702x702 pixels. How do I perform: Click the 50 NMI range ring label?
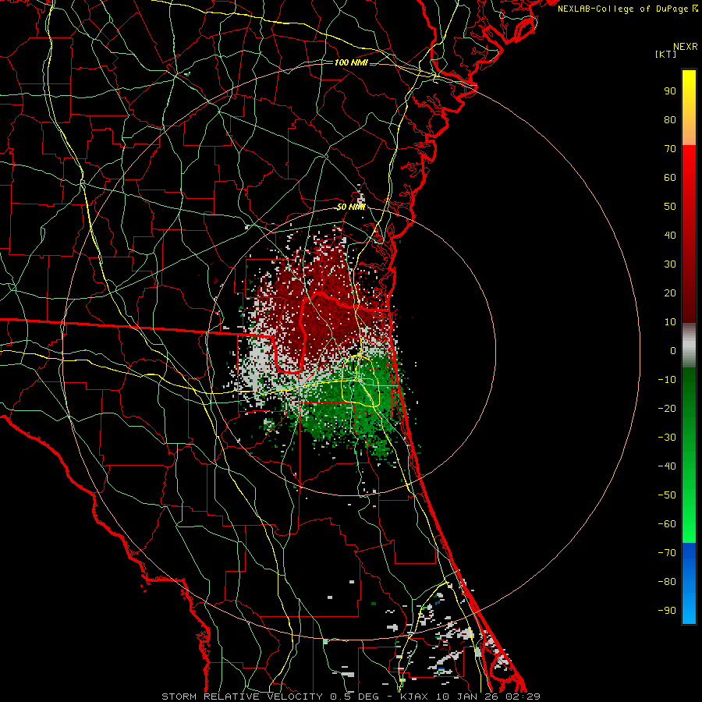pos(351,207)
